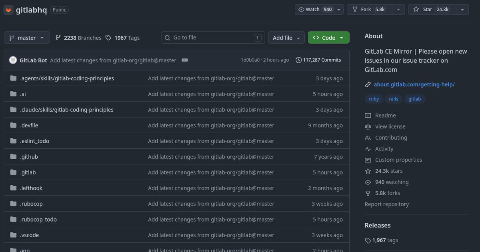The height and width of the screenshot is (252, 480).
Task: View the 5.8k forks link
Action: click(387, 193)
